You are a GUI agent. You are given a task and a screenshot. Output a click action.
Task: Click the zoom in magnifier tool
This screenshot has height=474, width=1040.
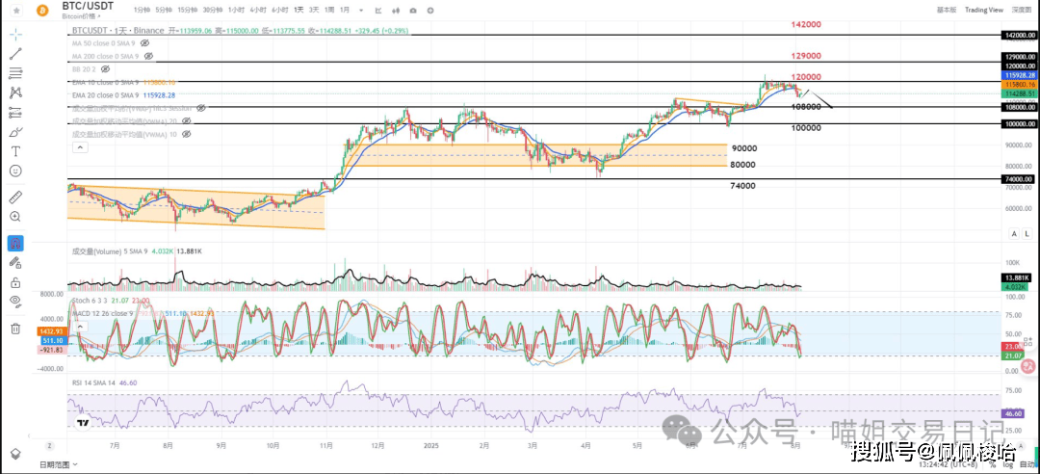pos(15,217)
